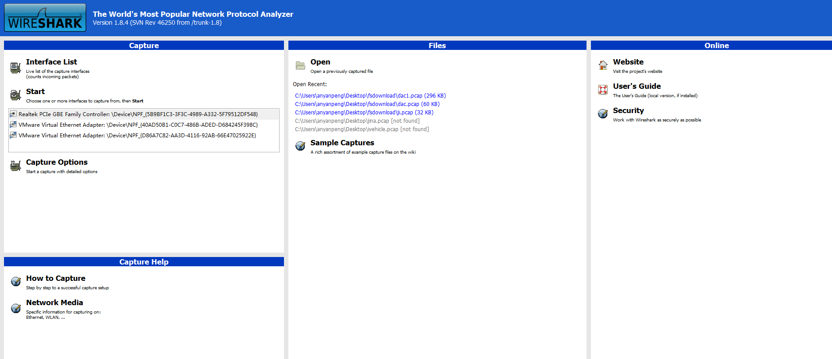Click the Security globe icon

coord(603,113)
